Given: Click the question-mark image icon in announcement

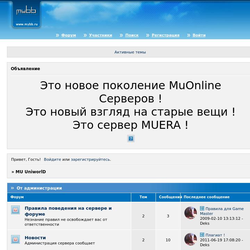Looking at the screenshot, I should click(x=131, y=139).
